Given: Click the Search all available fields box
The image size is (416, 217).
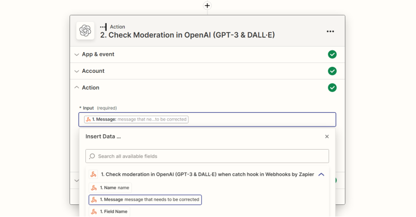Looking at the screenshot, I should (x=207, y=156).
